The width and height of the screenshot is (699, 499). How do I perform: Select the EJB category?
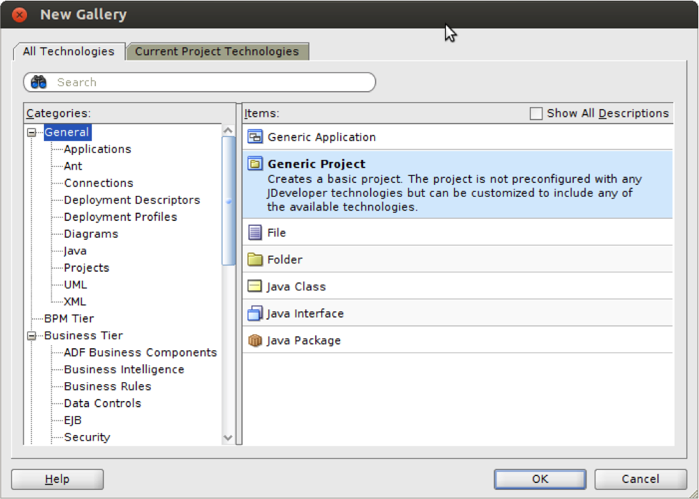[x=72, y=420]
